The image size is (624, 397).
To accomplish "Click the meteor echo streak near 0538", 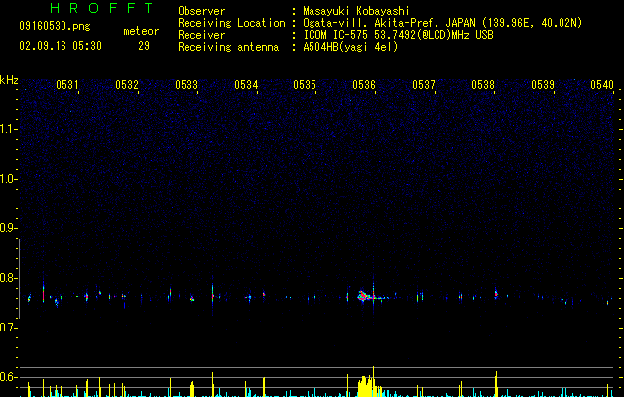I will point(496,294).
